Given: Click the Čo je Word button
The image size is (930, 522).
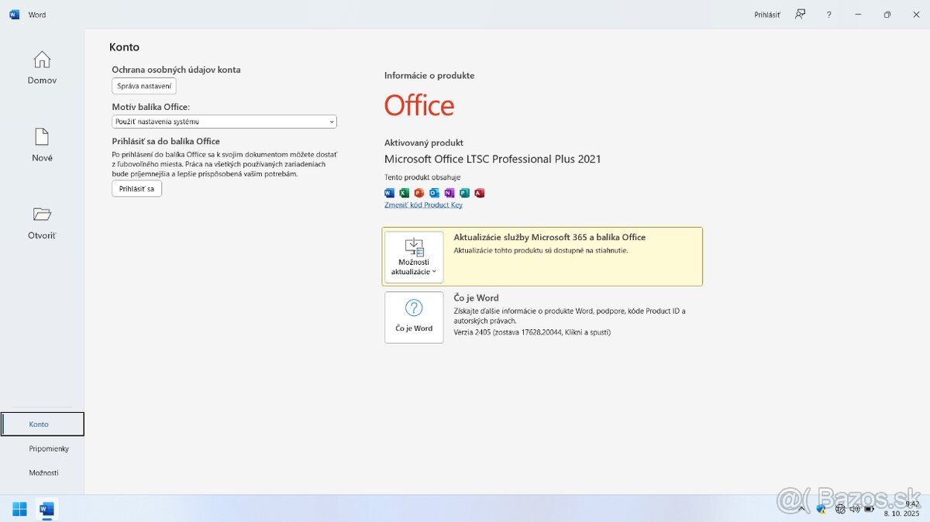Looking at the screenshot, I should tap(414, 318).
